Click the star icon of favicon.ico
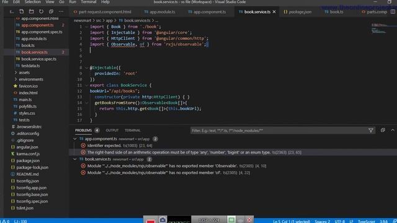The image size is (397, 223). click(15, 86)
